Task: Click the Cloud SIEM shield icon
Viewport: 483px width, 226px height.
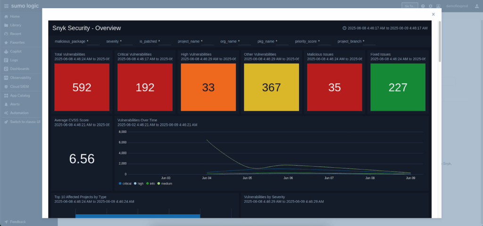Action: pyautogui.click(x=6, y=87)
